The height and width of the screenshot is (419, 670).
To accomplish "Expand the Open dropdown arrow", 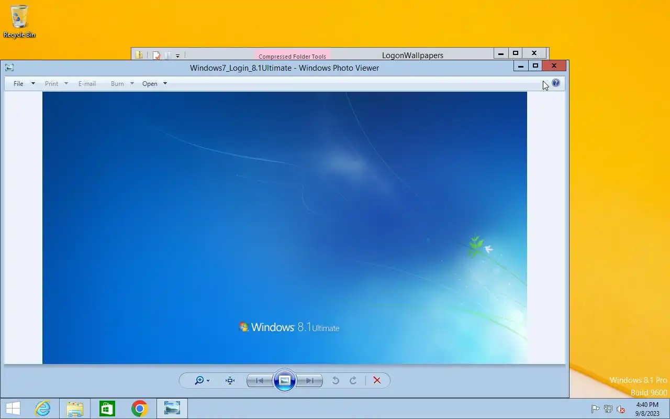I will [x=165, y=83].
